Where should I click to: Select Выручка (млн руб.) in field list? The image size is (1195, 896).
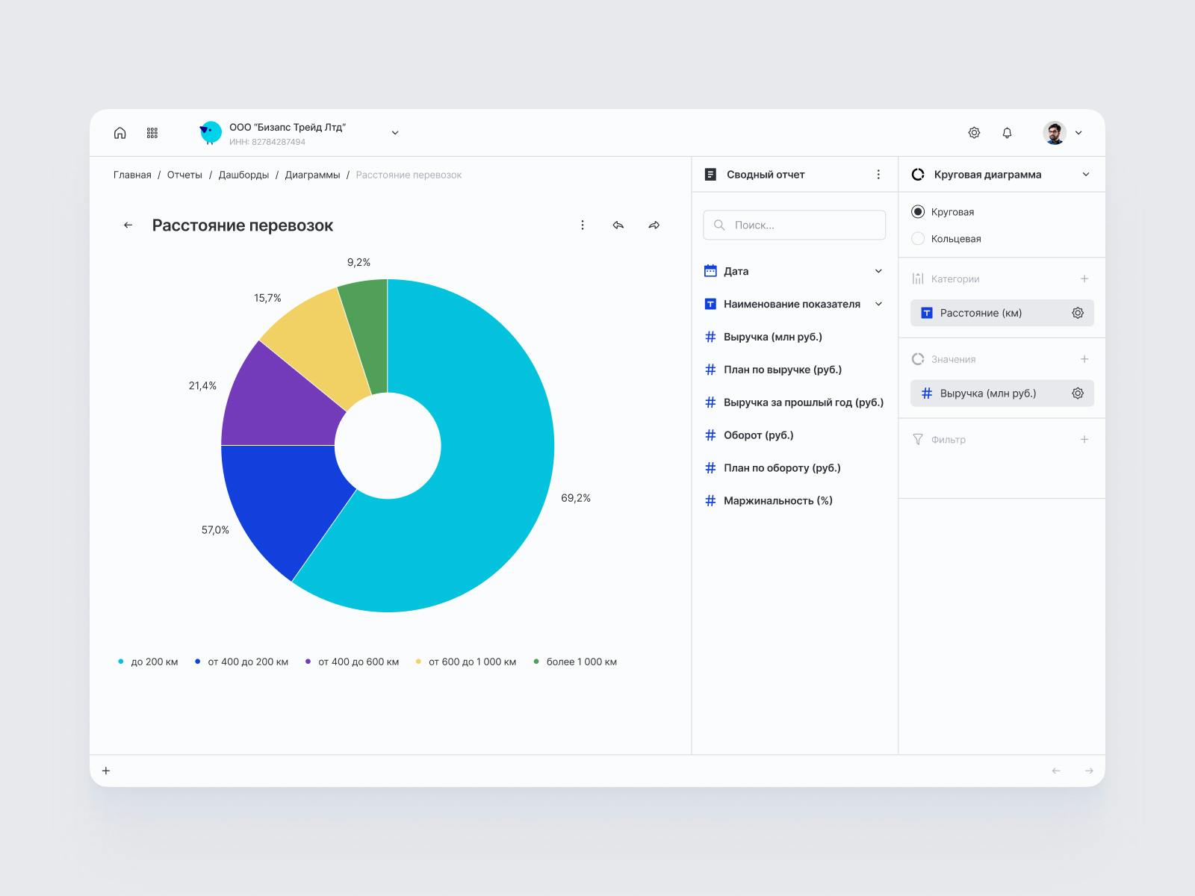click(772, 337)
